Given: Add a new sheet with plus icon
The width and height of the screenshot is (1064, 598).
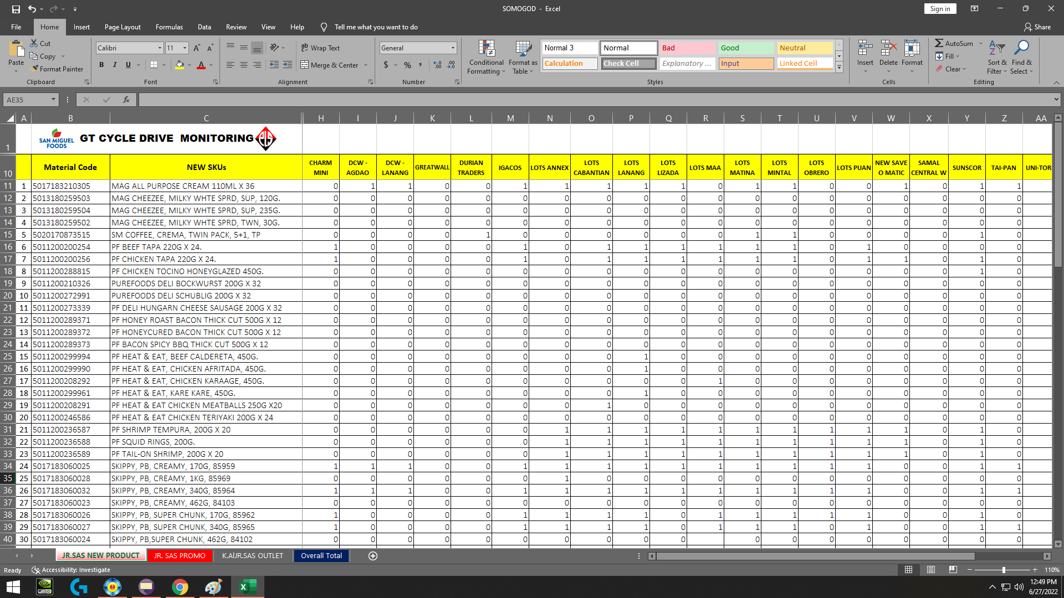Looking at the screenshot, I should 373,556.
